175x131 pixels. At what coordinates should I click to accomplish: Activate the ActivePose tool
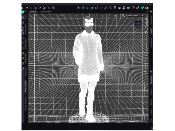(110, 8)
